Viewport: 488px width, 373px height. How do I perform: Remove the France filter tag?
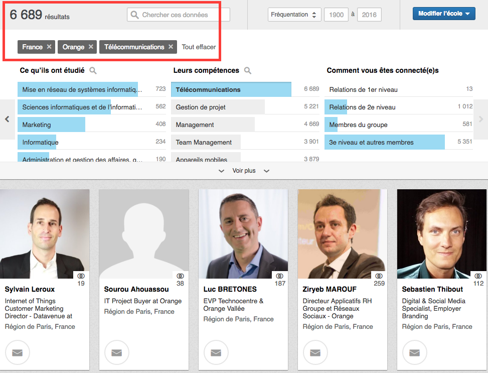49,47
